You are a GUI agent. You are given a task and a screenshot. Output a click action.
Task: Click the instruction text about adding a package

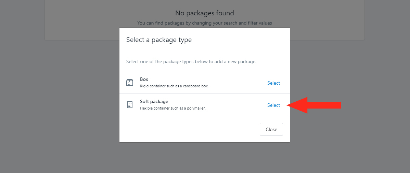[191, 62]
